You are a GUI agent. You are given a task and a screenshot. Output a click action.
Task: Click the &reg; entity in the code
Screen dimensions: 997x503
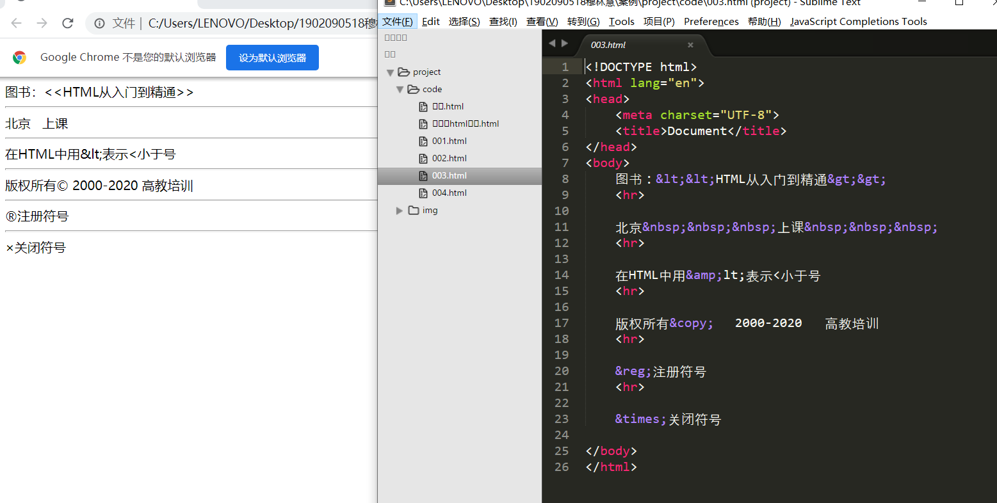point(633,371)
